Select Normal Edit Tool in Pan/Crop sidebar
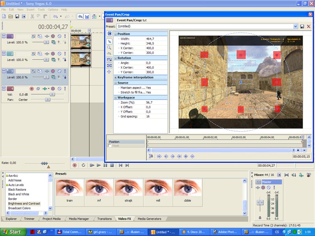315x236 pixels. tap(109, 42)
